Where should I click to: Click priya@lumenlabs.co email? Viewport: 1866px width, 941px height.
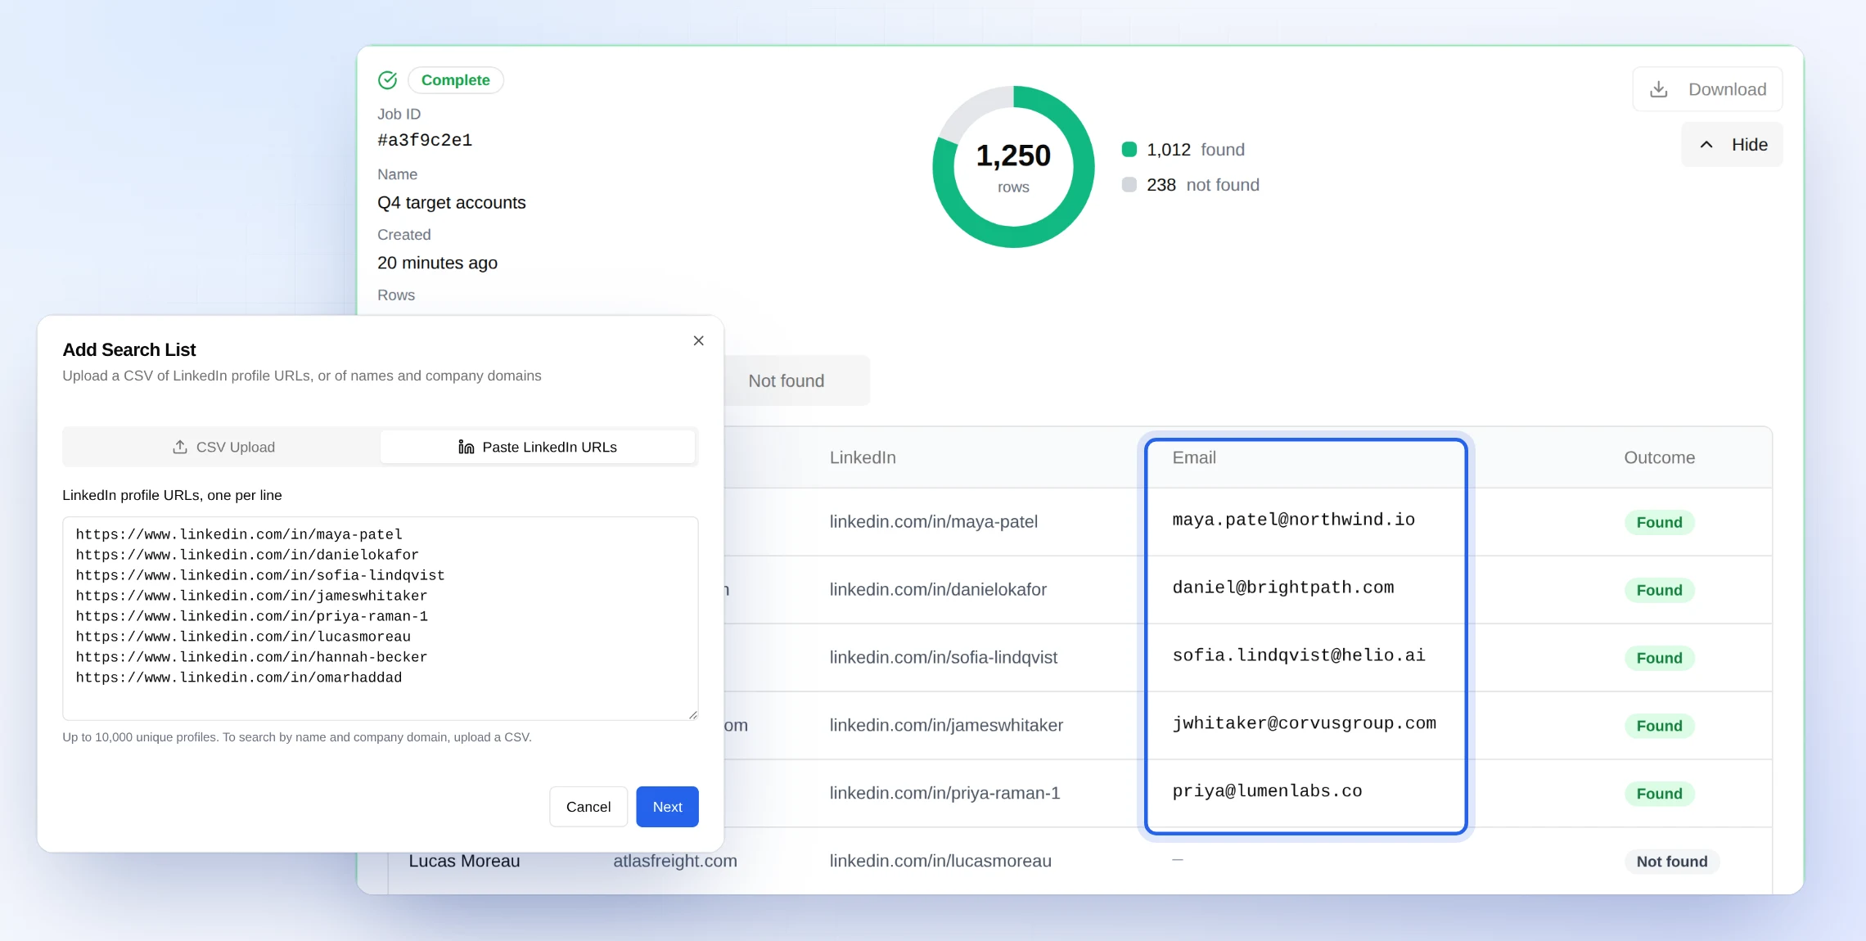(1267, 791)
